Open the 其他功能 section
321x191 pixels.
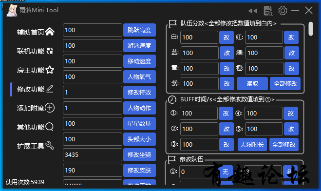pos(35,127)
